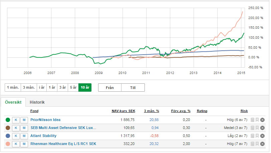The width and height of the screenshot is (271, 153).
Task: Click the green PriorNilsson color dot
Action: coord(8,120)
